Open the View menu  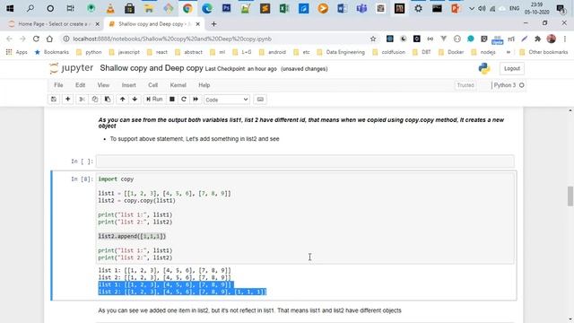coord(103,85)
